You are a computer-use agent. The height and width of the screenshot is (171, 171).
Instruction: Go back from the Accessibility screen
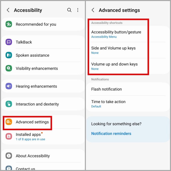click(8, 10)
